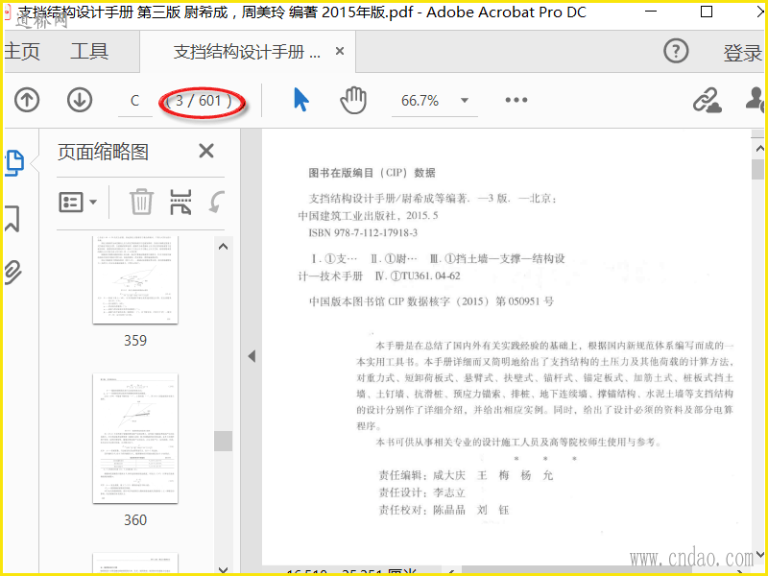Minimize the Acrobat window
The image size is (768, 576).
coord(651,12)
